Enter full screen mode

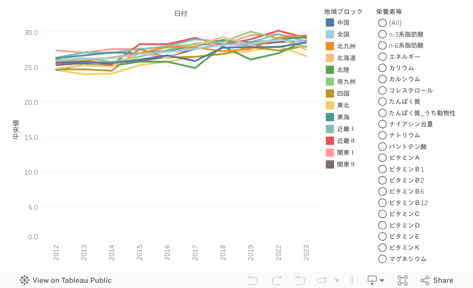402,280
